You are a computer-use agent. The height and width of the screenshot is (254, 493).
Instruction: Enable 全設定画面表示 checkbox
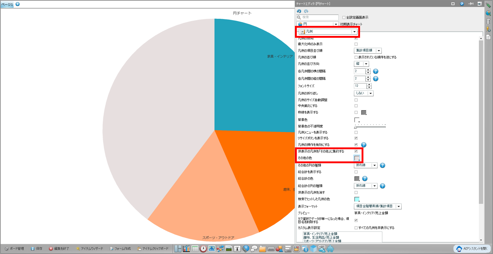click(x=344, y=18)
